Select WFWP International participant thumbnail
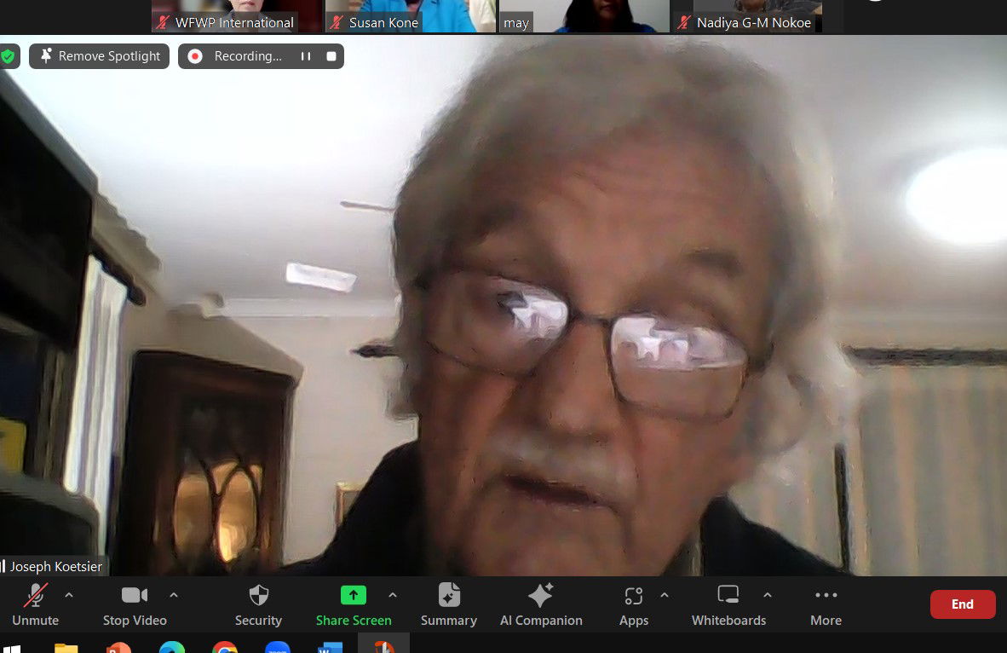This screenshot has width=1007, height=653. (x=236, y=16)
